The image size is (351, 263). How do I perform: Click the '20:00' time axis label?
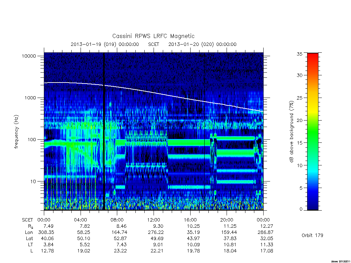[227, 220]
